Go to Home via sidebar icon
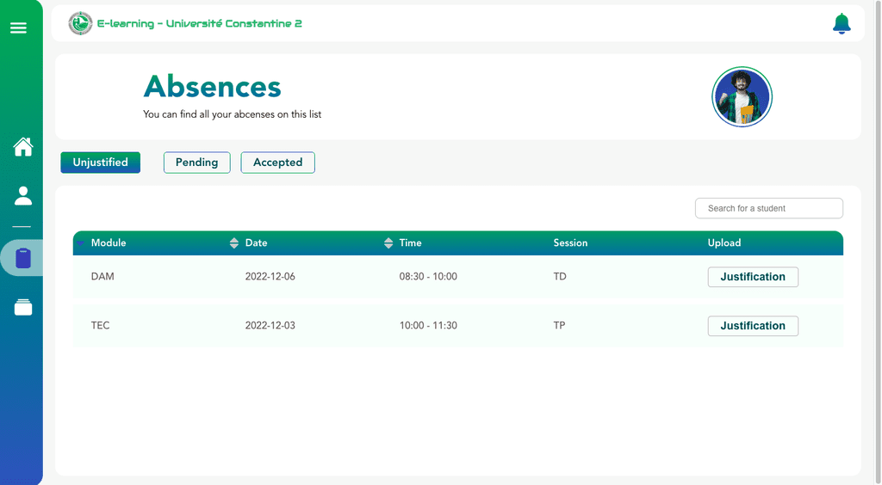Image resolution: width=882 pixels, height=485 pixels. (x=23, y=147)
